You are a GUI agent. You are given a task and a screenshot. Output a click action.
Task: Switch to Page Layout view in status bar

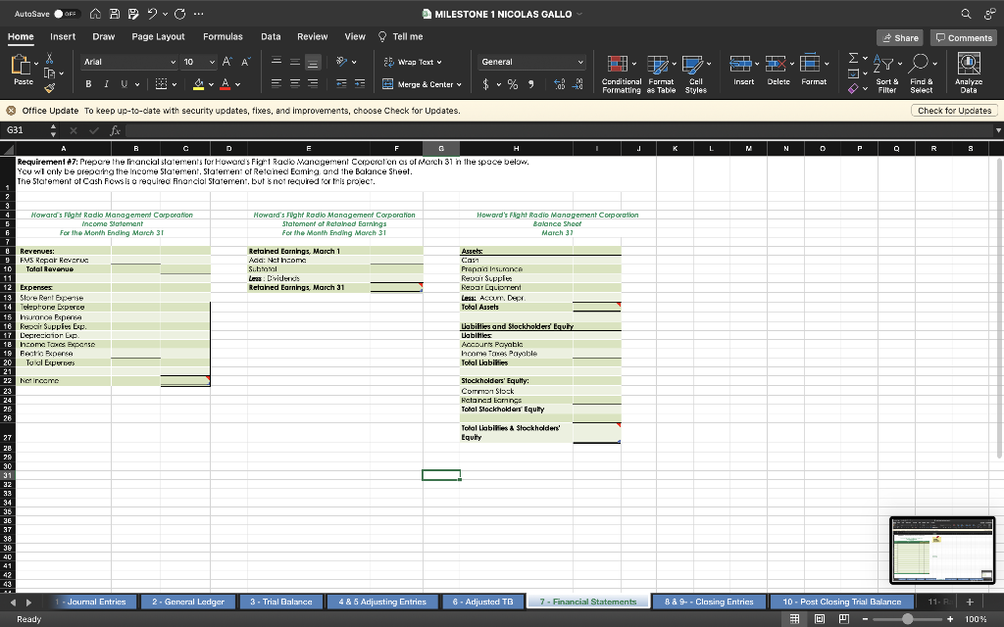click(819, 619)
